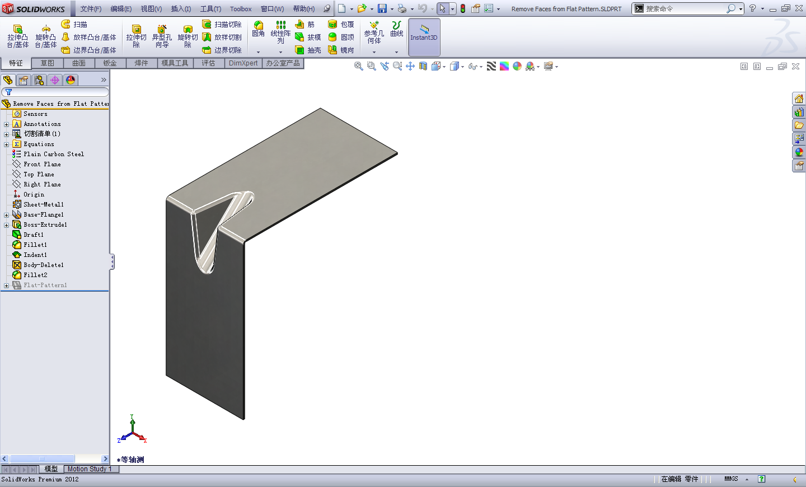Click the 放样切割 lofted cut tool

pos(222,37)
